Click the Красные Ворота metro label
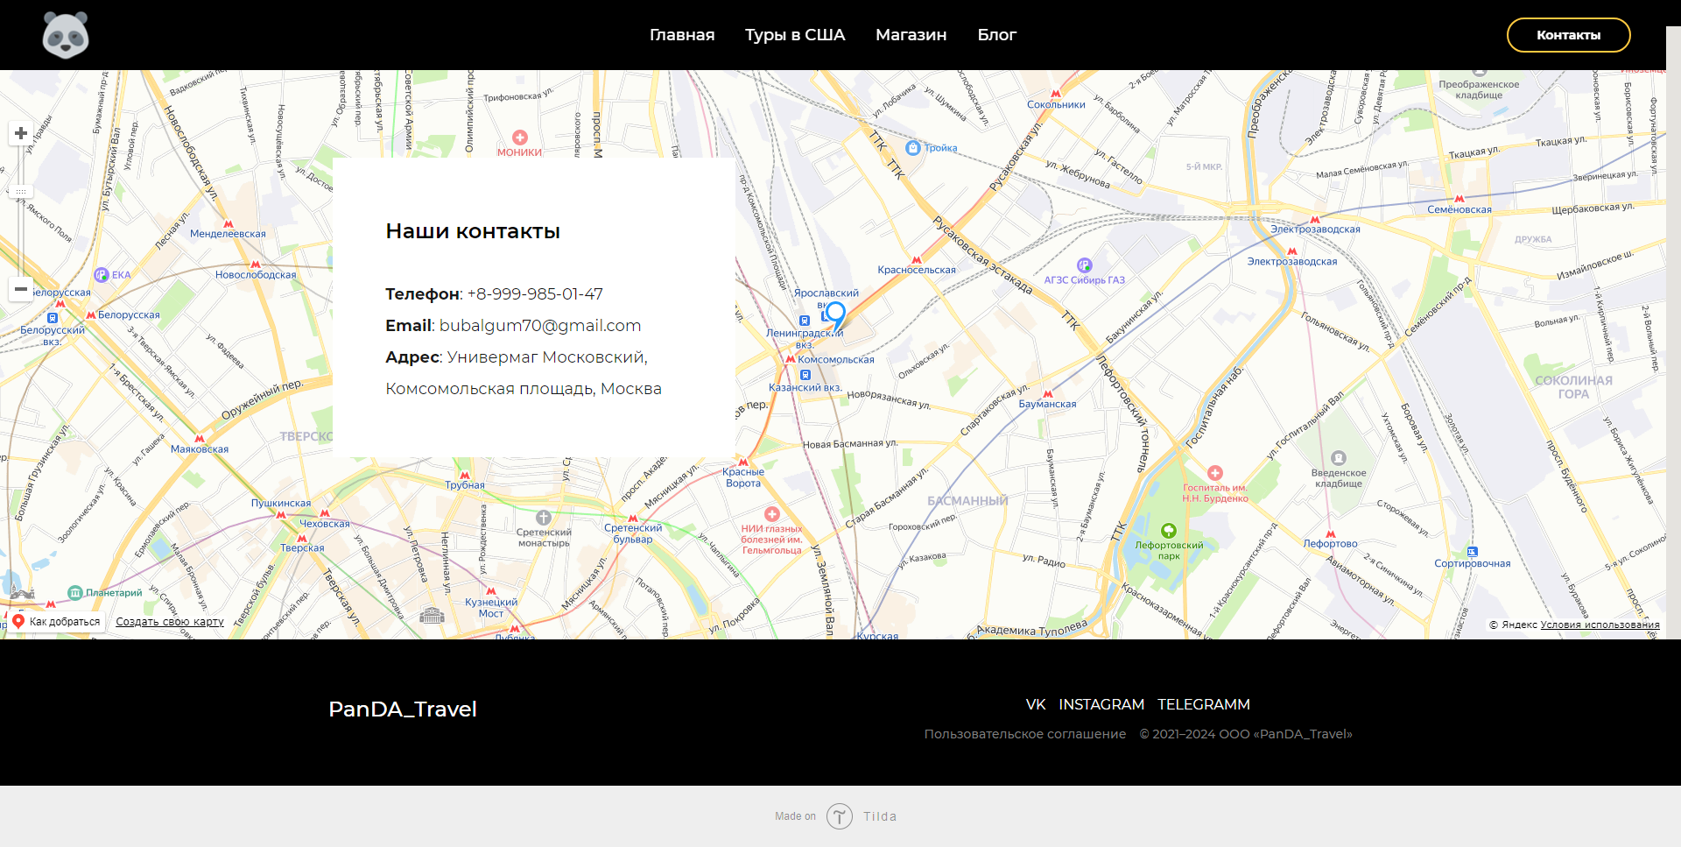 tap(743, 477)
